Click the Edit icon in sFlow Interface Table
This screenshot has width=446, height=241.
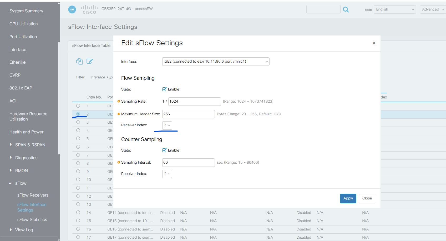[90, 61]
